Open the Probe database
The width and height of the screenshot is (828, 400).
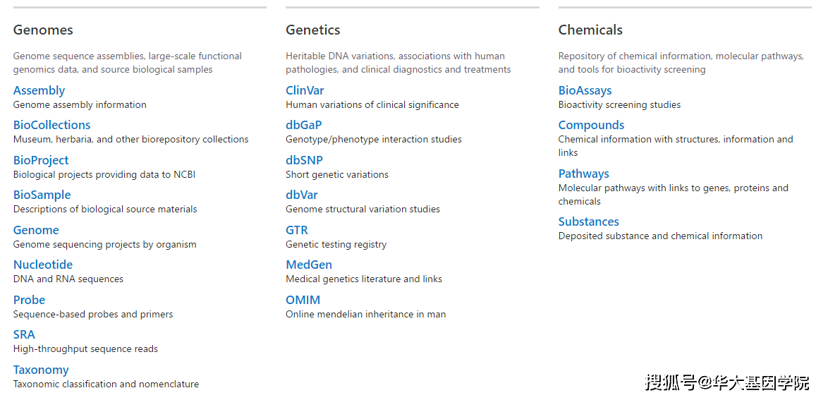pos(29,300)
